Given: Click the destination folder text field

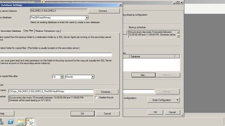Looking at the screenshot, I should (x=56, y=55).
